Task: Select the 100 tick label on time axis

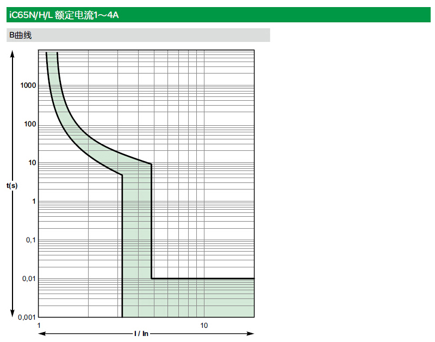Action: (x=30, y=124)
